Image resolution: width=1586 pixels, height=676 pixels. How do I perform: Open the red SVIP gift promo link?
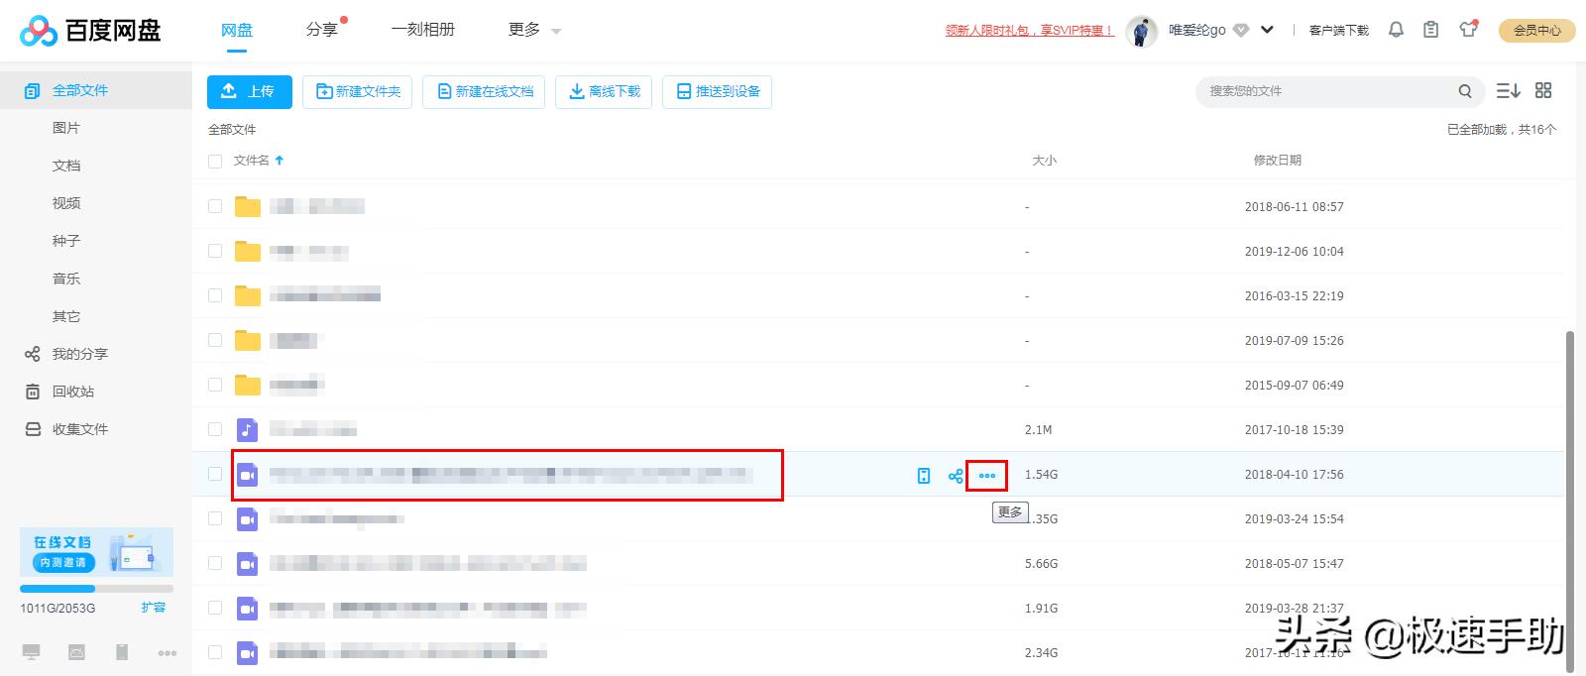tap(1029, 31)
